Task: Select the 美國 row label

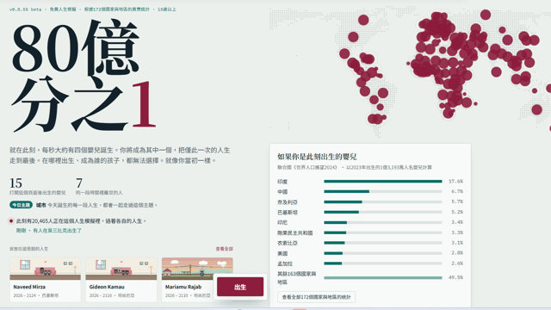Action: (x=282, y=253)
